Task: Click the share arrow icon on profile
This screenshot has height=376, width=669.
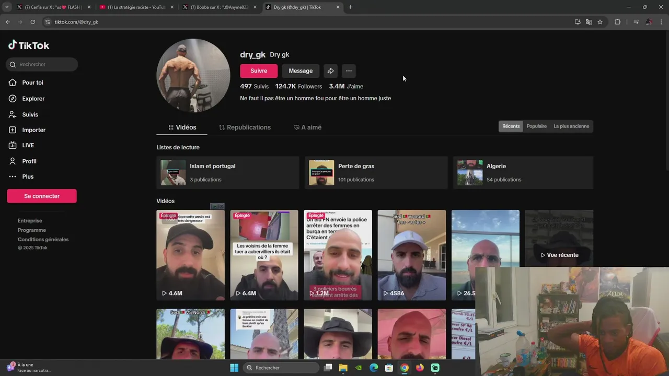Action: click(x=330, y=71)
